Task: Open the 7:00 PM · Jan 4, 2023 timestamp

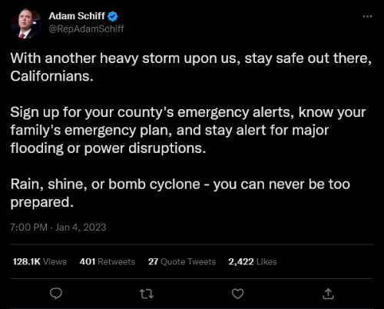Action: (x=58, y=228)
